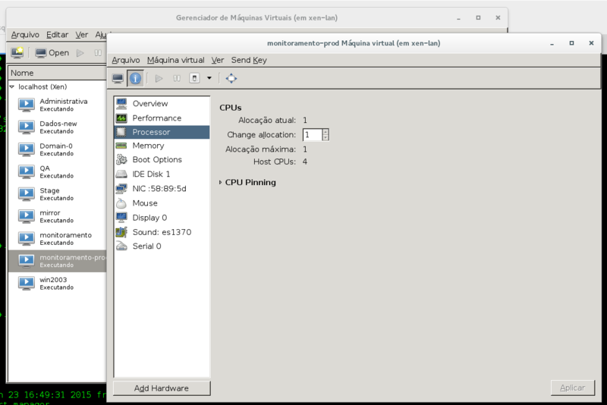This screenshot has height=405, width=607.
Task: Open Ver menu in manager window
Action: coord(82,35)
